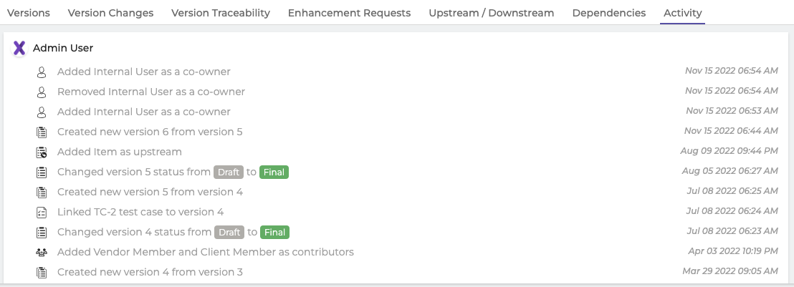Click the Admin User name heading

[x=63, y=48]
